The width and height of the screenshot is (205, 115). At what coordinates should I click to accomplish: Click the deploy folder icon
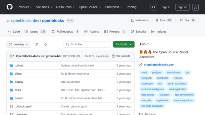click(x=12, y=82)
